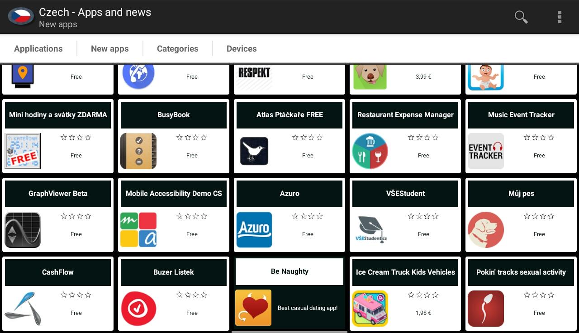
Task: Tap the dog face app icon
Action: point(370,77)
